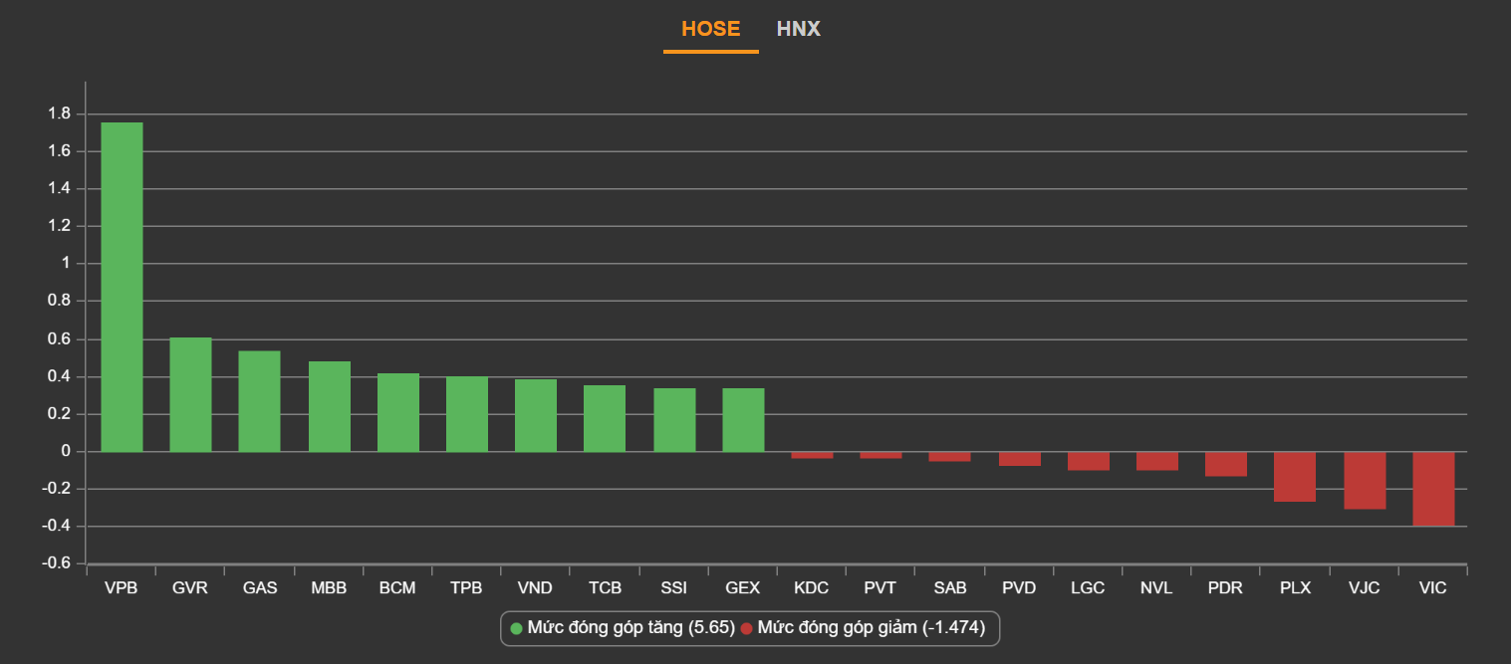Toggle the red 'Mức đóng góp giảm' legend
Screen dimensions: 1511x664
(871, 628)
